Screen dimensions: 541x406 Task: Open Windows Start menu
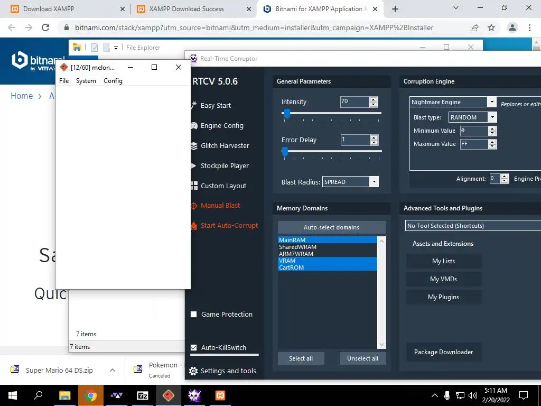(13, 395)
